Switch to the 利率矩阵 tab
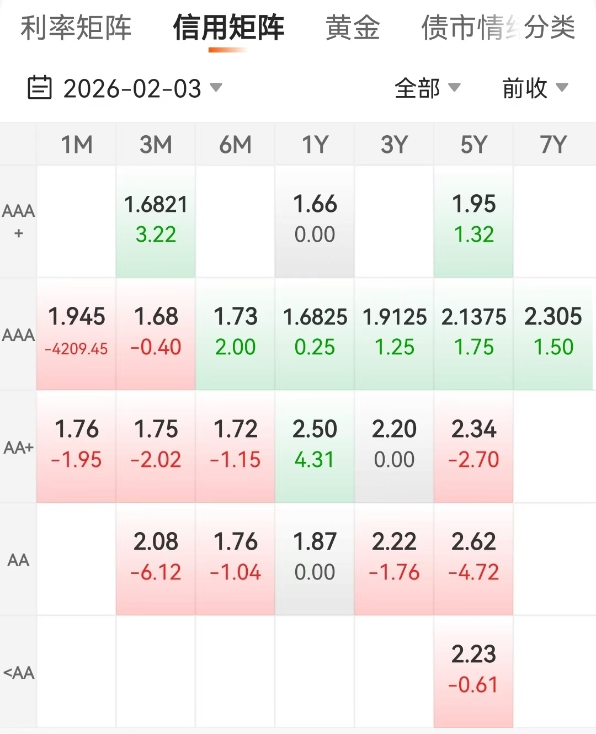 coord(76,28)
